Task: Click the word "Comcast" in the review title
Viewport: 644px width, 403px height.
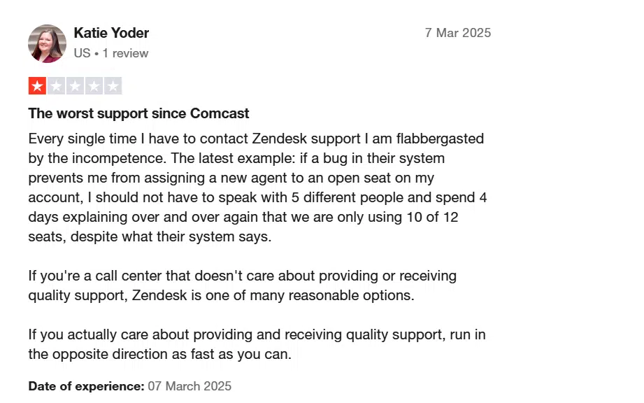Action: click(220, 113)
